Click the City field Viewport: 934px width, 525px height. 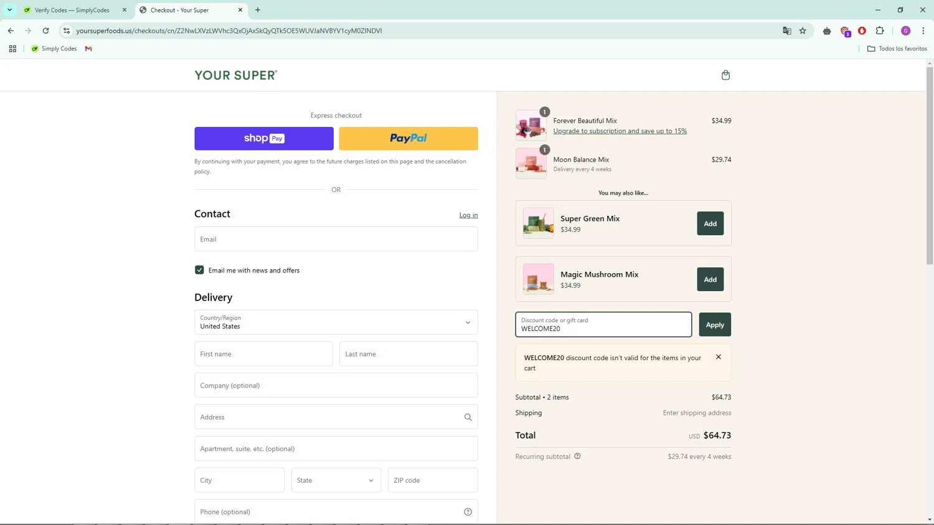[x=239, y=480]
